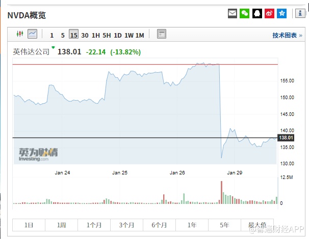The width and height of the screenshot is (309, 239).
Task: Click the (-13.82%) percent change value
Action: [x=125, y=52]
